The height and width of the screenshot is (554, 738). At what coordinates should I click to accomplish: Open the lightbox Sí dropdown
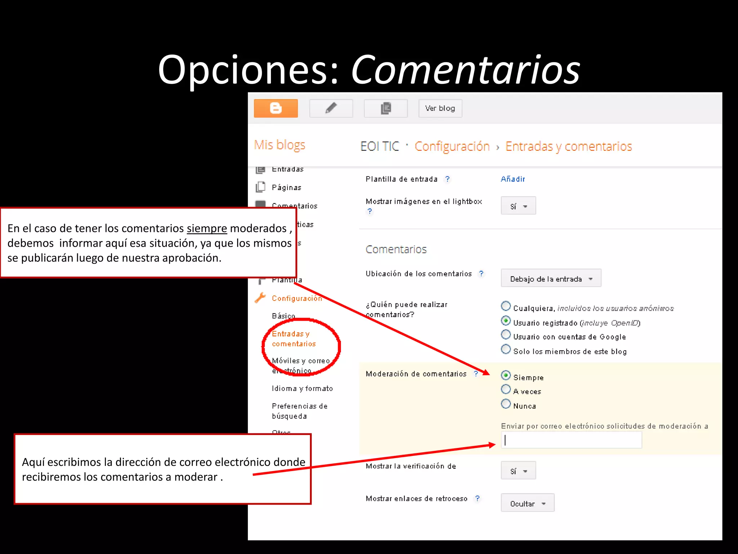[x=518, y=206]
